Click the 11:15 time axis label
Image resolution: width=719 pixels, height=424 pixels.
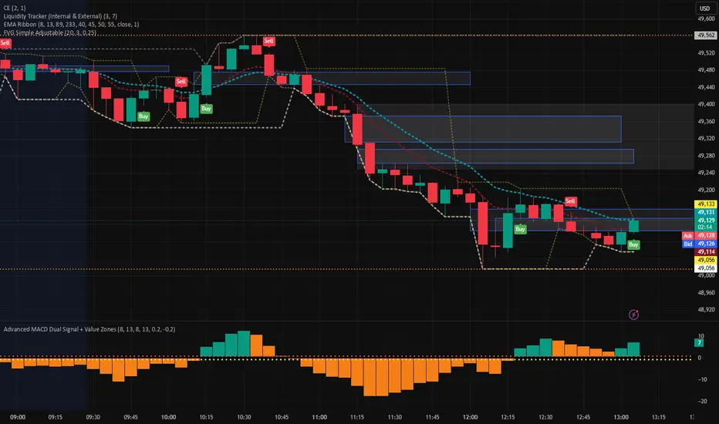(x=357, y=417)
